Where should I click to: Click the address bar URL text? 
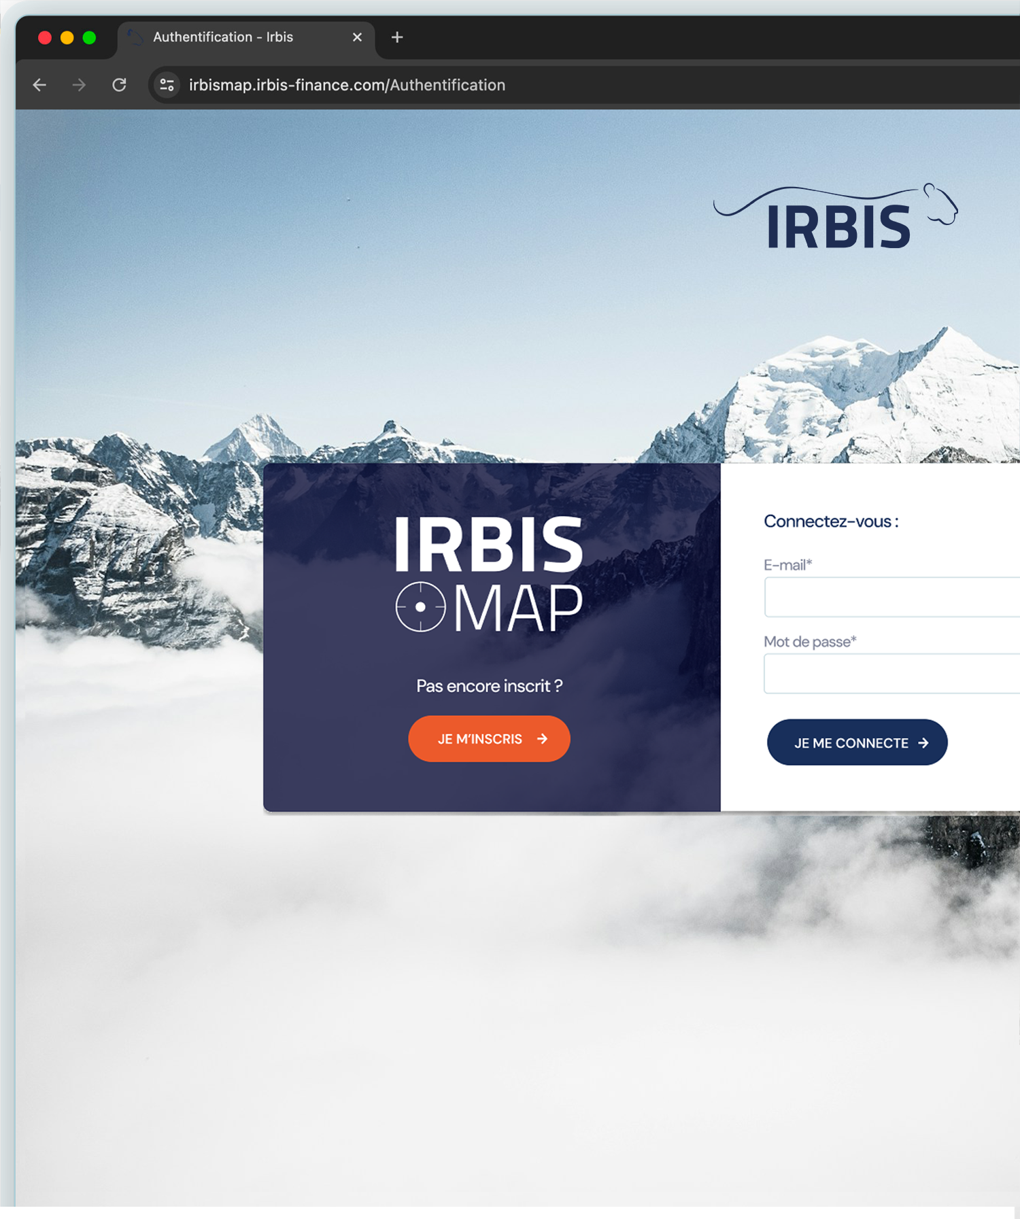coord(347,85)
